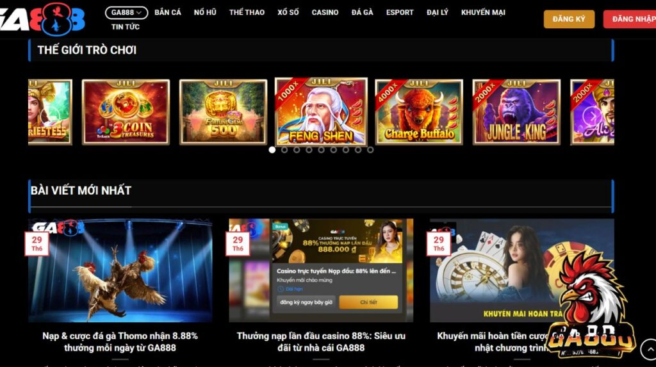Viewport: 656px width, 367px height.
Task: Open Fortune Gems 500 game tile
Action: click(x=224, y=112)
